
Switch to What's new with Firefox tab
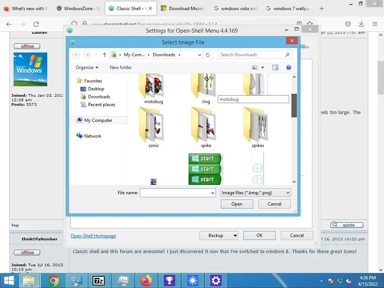(x=26, y=8)
